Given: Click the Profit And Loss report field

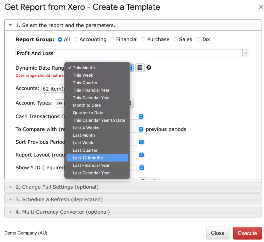Looking at the screenshot, I should point(129,53).
